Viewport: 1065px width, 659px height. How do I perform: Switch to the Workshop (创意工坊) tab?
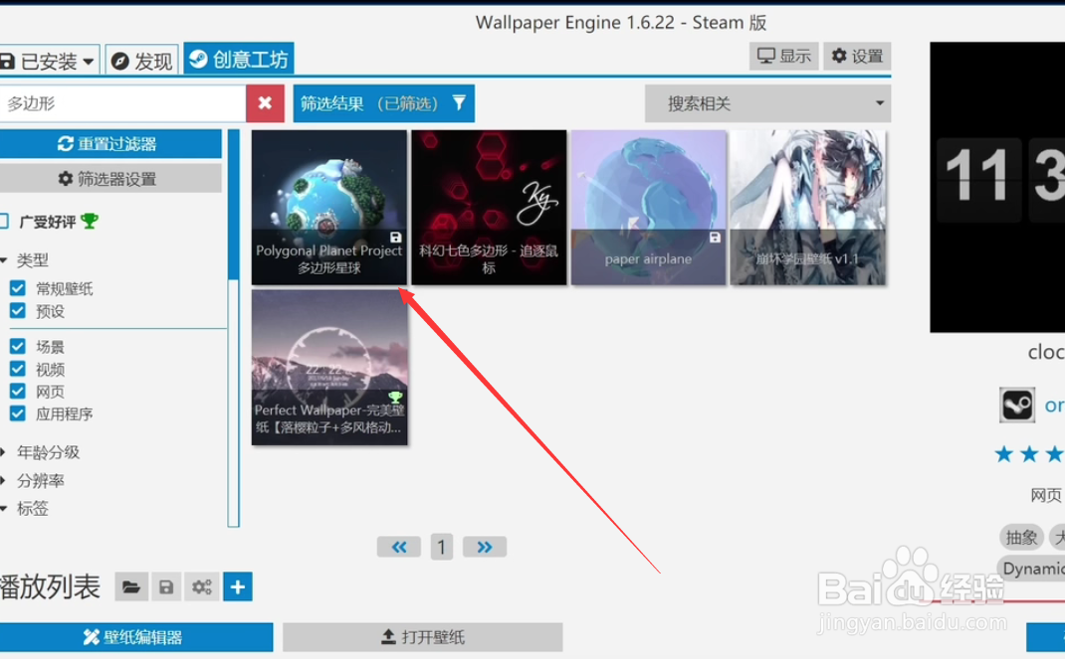coord(239,60)
